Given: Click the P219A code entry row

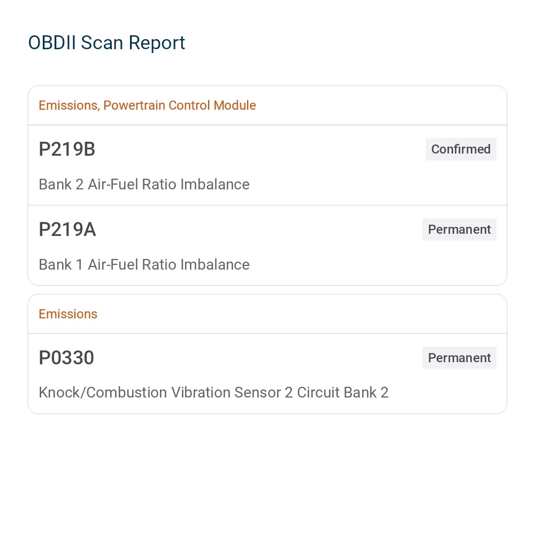Looking at the screenshot, I should click(x=267, y=246).
